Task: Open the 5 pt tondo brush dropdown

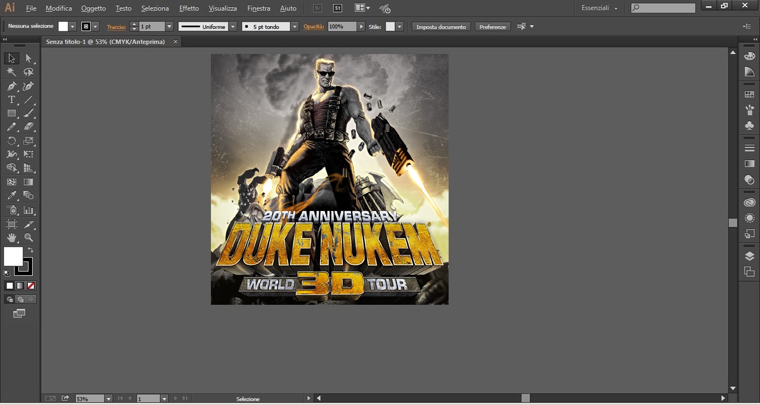Action: coord(295,27)
